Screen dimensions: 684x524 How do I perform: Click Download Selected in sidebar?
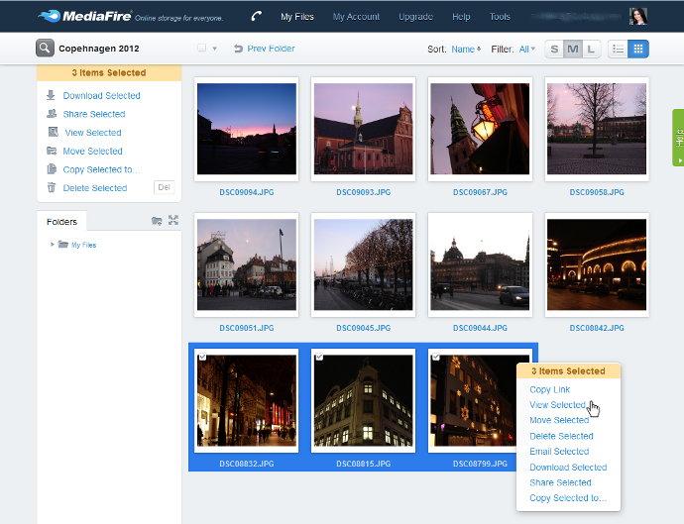[101, 96]
